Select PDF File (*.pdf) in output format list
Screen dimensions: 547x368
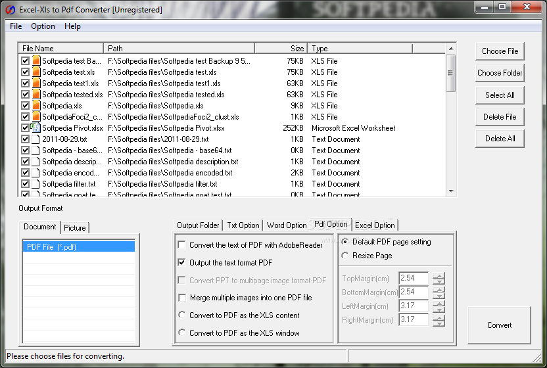click(x=79, y=246)
